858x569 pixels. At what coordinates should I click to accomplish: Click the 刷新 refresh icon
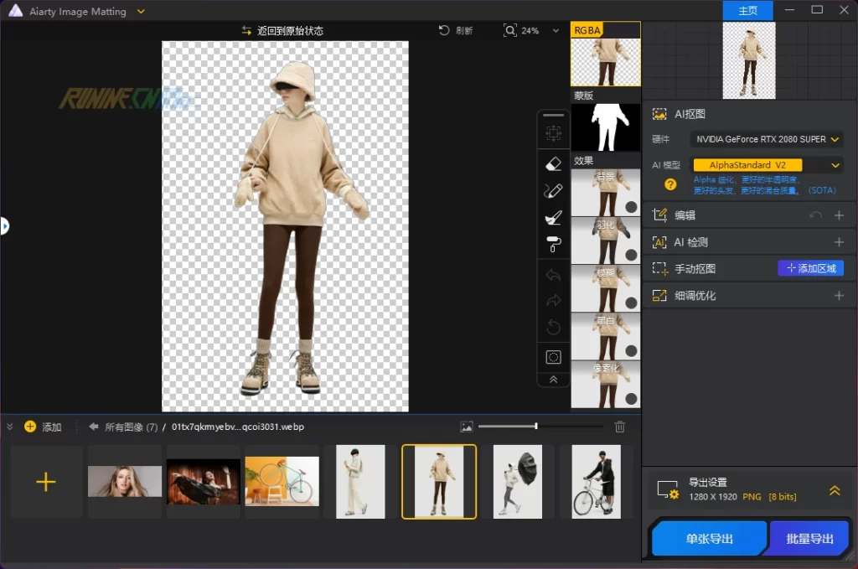[445, 30]
